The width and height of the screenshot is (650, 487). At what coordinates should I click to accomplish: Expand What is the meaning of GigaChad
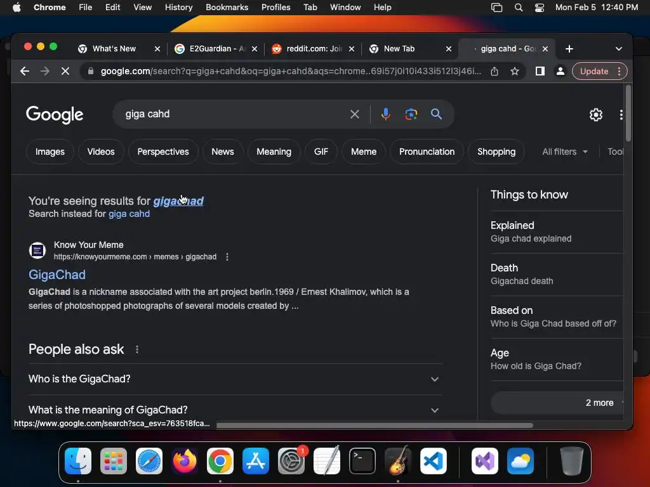(x=235, y=410)
